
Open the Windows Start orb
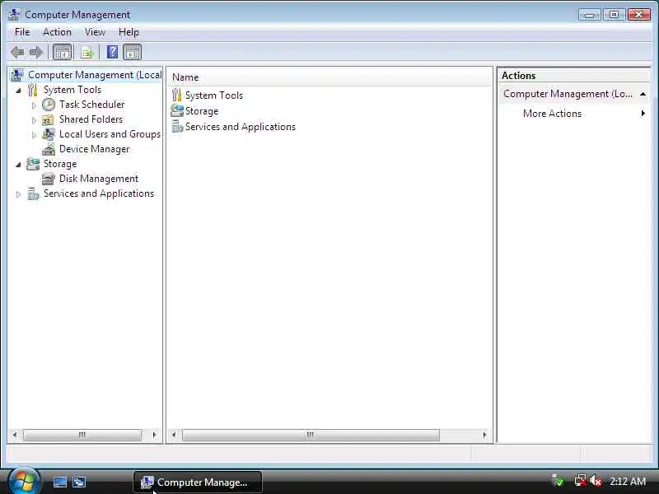click(23, 482)
